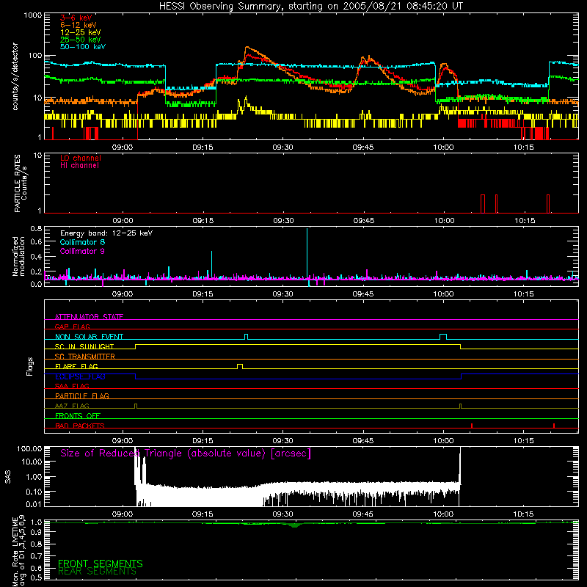The image size is (587, 587).
Task: Click the '09:30' label under the particle rates panel
Action: pos(283,221)
